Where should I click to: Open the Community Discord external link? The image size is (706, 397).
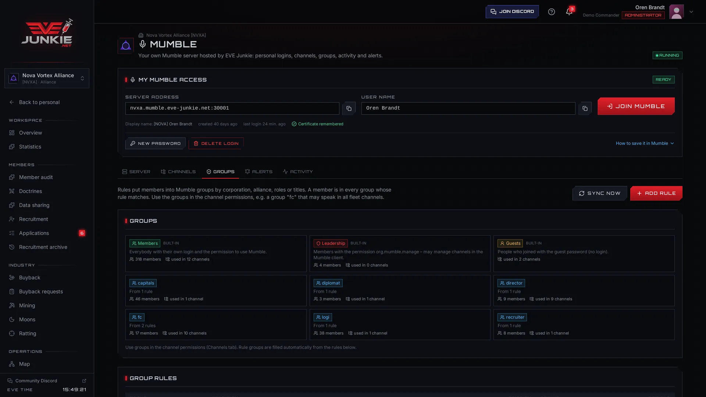tap(47, 381)
